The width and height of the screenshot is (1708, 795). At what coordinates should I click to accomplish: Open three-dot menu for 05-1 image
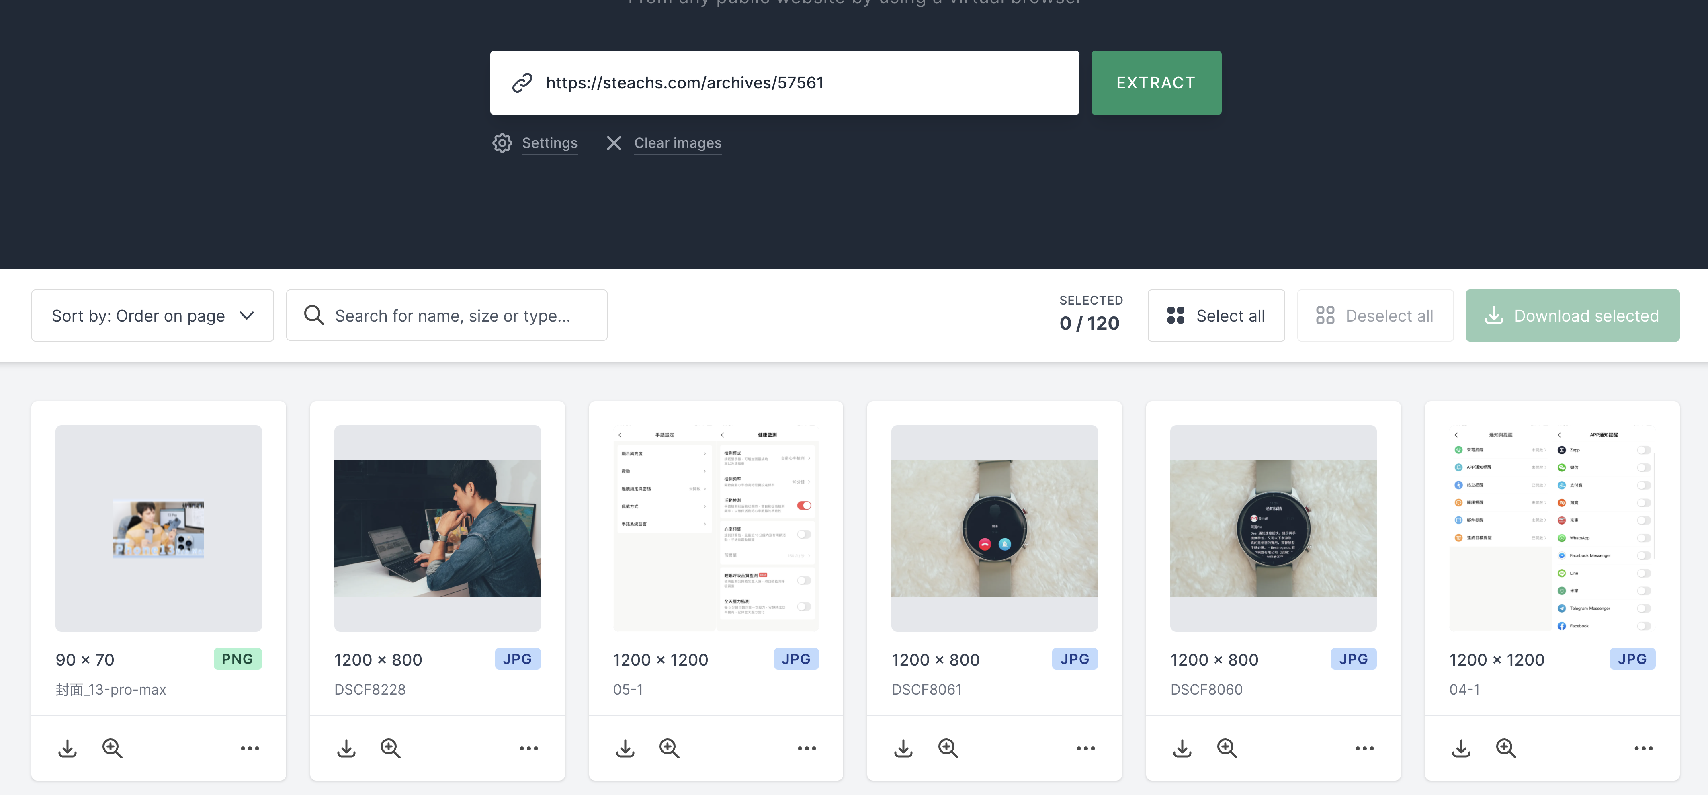point(807,748)
